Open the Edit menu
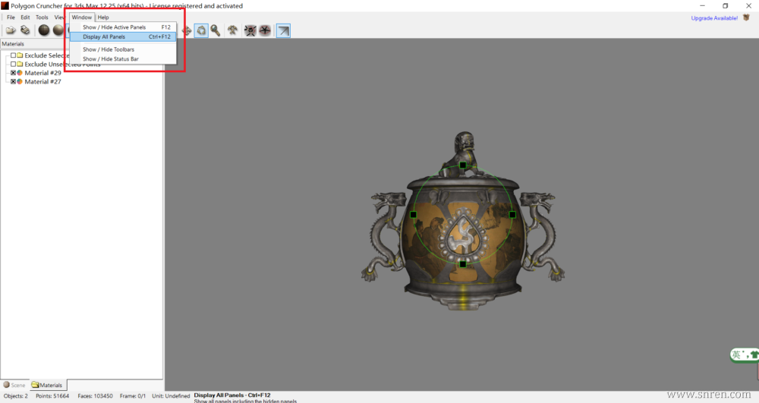Image resolution: width=759 pixels, height=403 pixels. coord(25,17)
